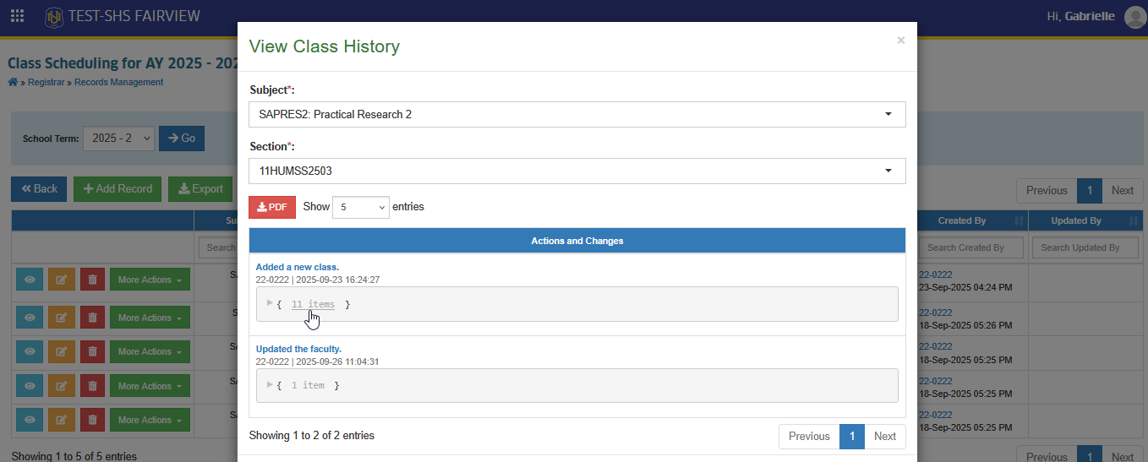1148x462 pixels.
Task: Open the Section dropdown showing 11HUMSS2503
Action: 577,171
